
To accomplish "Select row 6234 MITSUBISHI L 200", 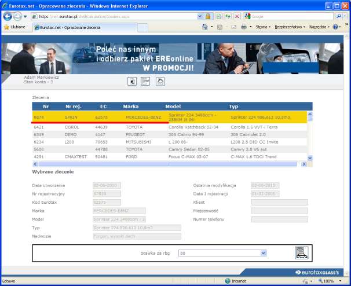I will (x=170, y=142).
